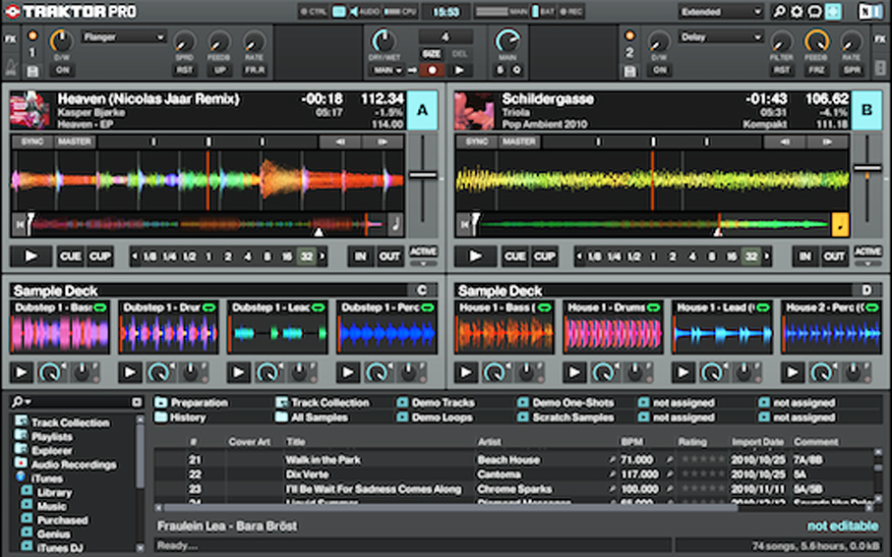
Task: Open the Scratch Samples favorite
Action: coord(565,418)
